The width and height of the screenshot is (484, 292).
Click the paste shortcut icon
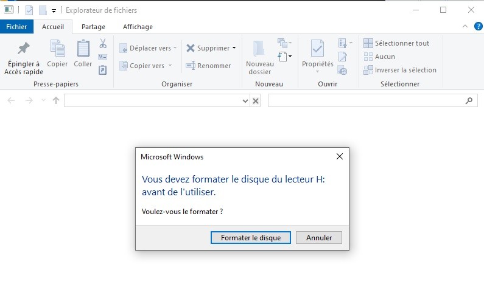point(103,70)
